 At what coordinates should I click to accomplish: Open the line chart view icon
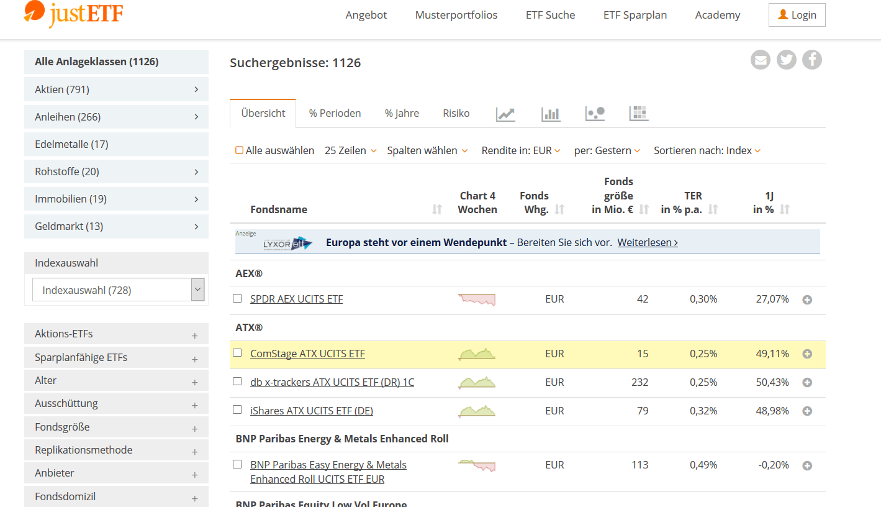(505, 114)
